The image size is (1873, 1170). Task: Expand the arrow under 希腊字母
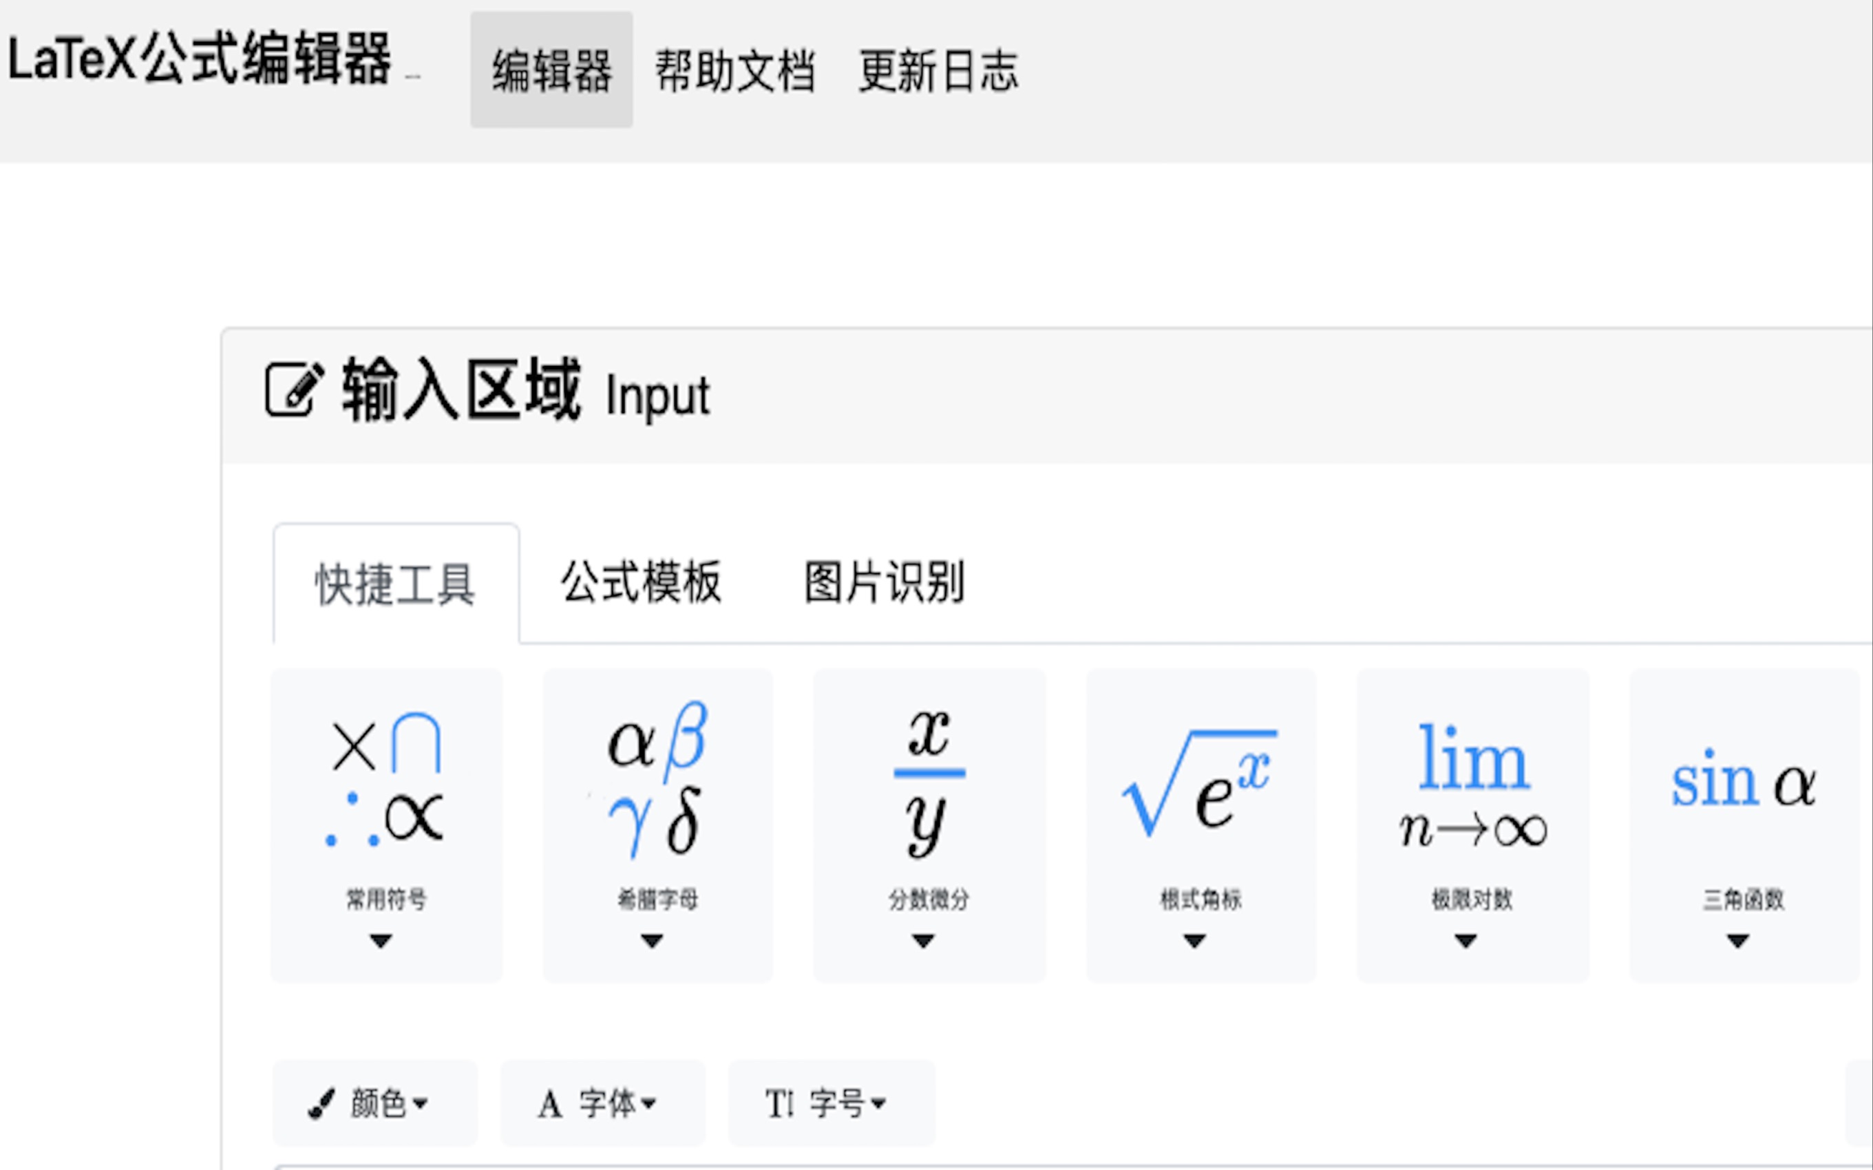pos(653,941)
